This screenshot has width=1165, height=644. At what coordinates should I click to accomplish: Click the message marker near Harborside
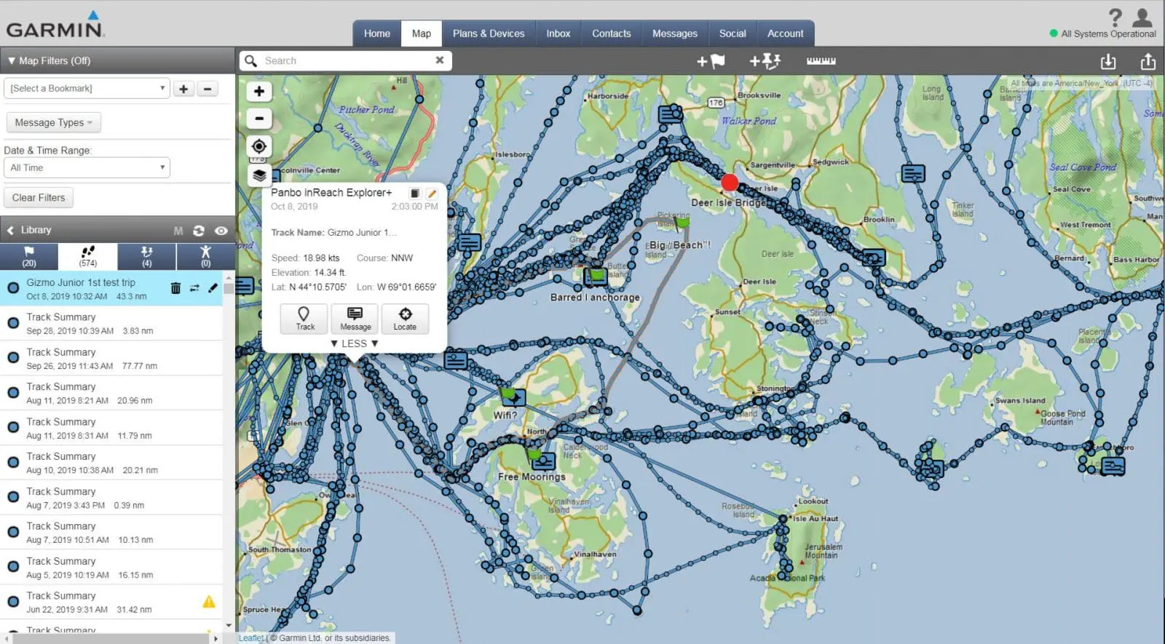(x=670, y=114)
